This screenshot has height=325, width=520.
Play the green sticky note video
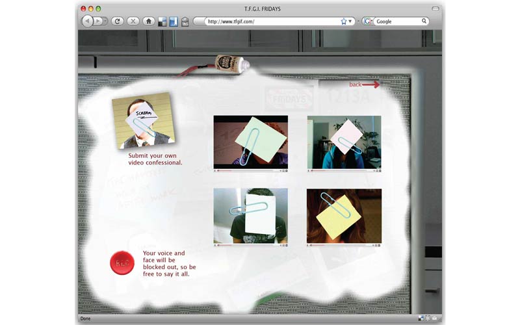251,141
